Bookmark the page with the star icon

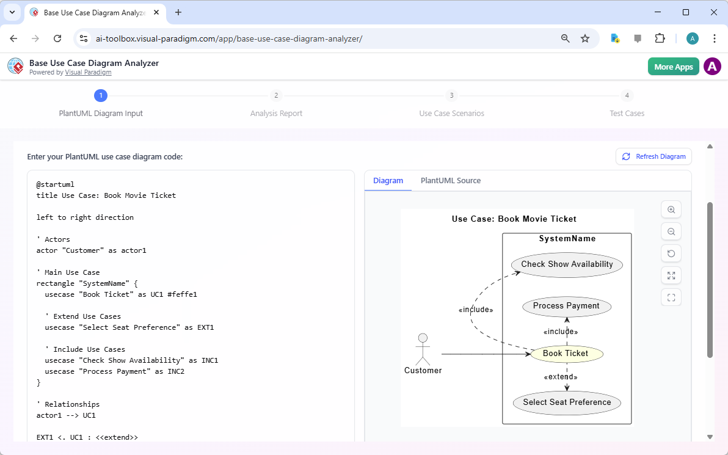[585, 38]
